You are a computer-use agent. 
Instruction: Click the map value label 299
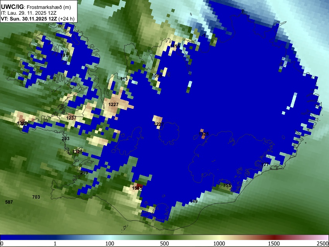click(x=84, y=173)
